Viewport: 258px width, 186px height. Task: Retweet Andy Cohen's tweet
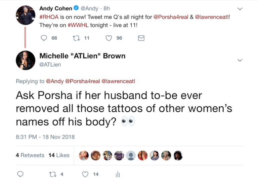pyautogui.click(x=76, y=38)
